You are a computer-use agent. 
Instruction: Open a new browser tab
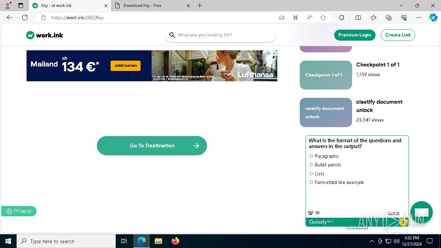200,6
